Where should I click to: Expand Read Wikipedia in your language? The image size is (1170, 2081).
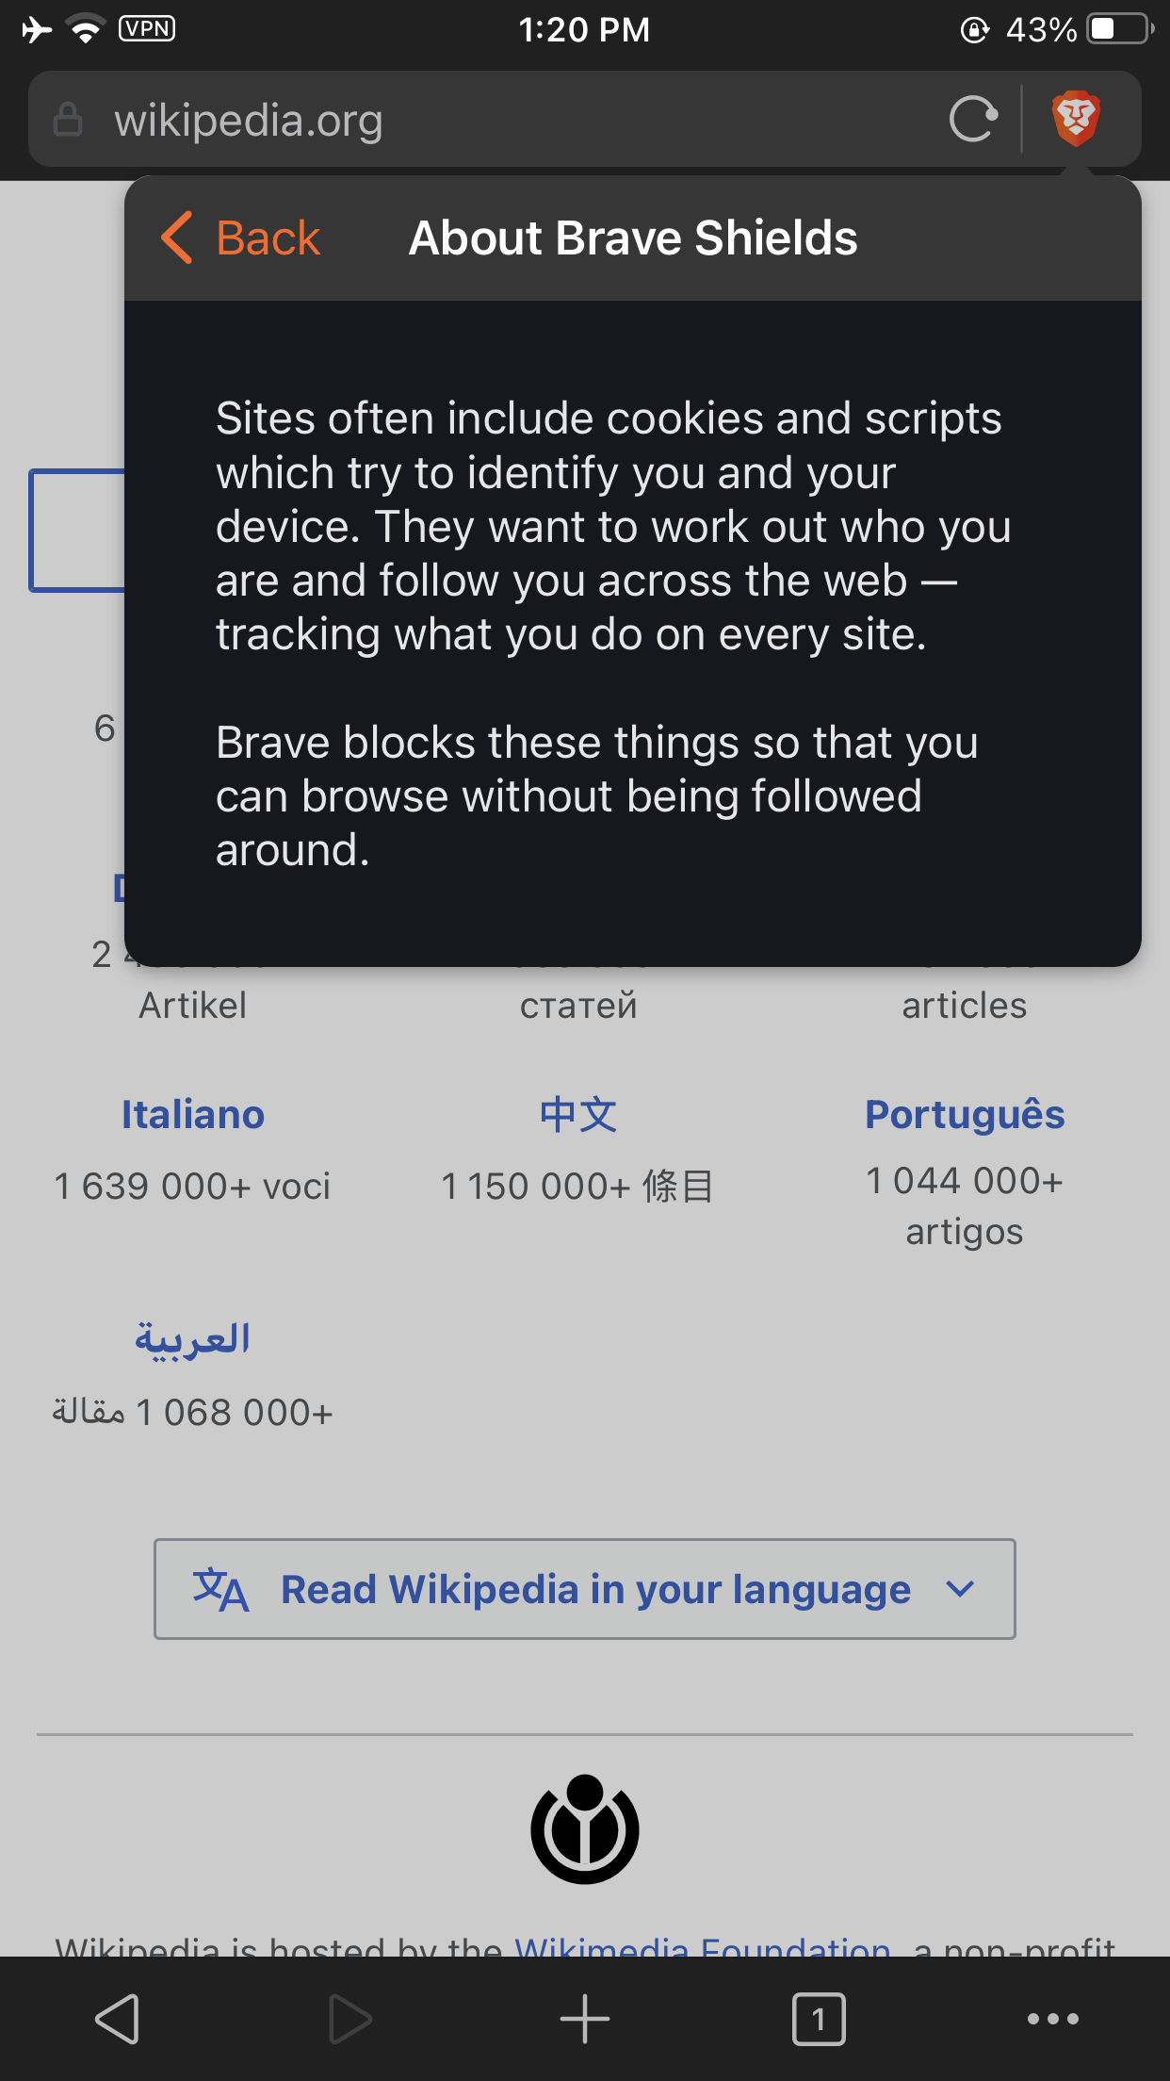tap(585, 1589)
